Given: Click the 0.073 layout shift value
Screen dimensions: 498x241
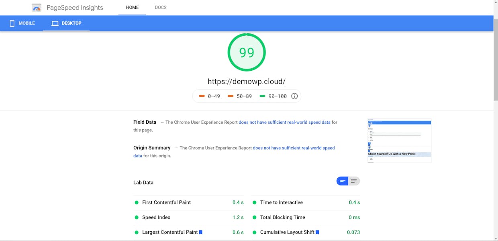Looking at the screenshot, I should (x=353, y=232).
